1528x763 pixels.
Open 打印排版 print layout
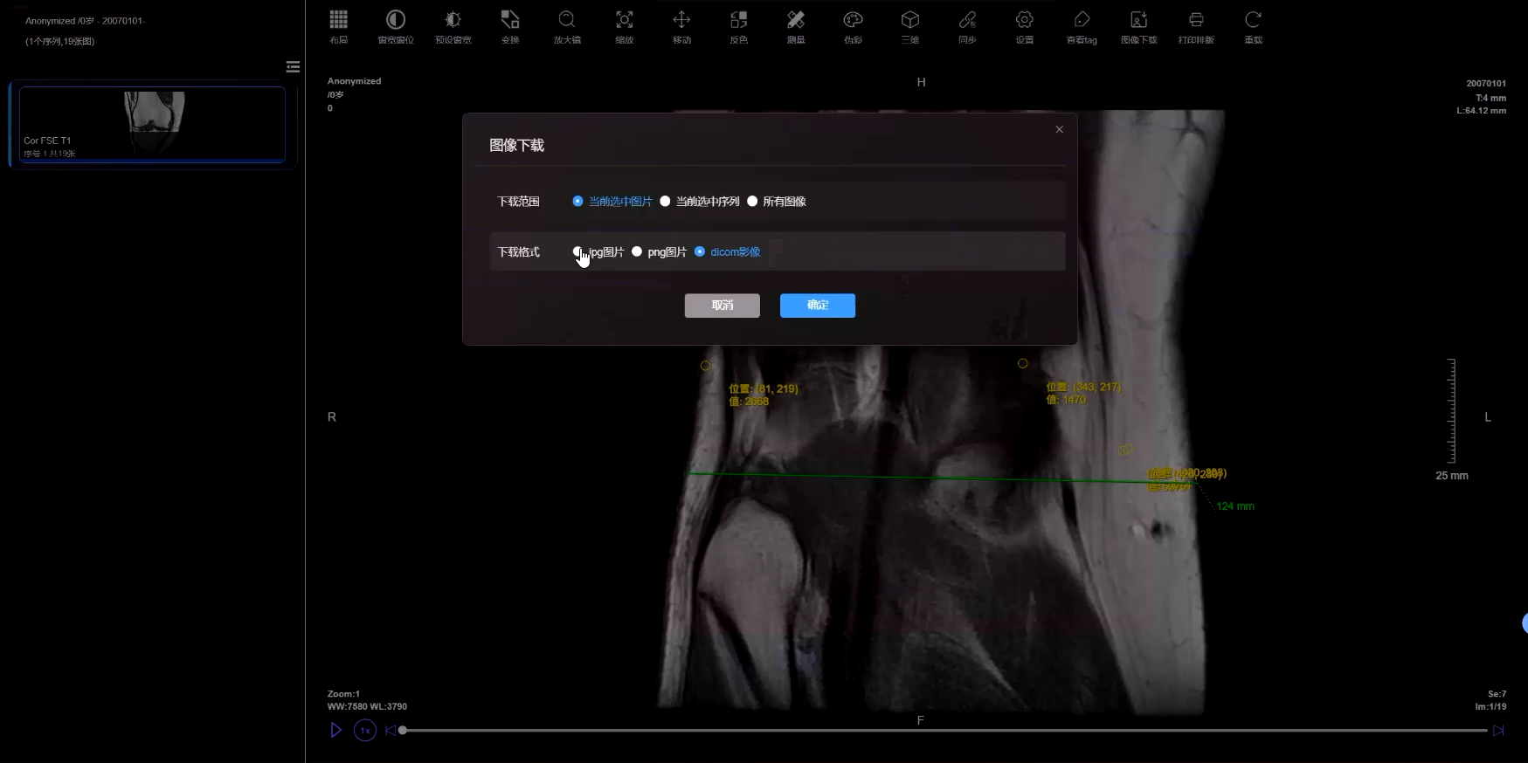[x=1195, y=26]
